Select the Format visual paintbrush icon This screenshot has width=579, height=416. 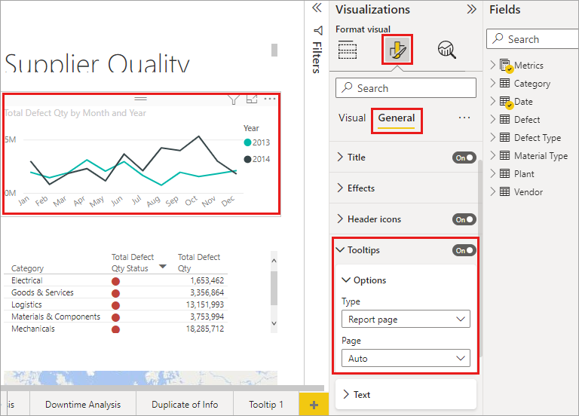[x=397, y=50]
